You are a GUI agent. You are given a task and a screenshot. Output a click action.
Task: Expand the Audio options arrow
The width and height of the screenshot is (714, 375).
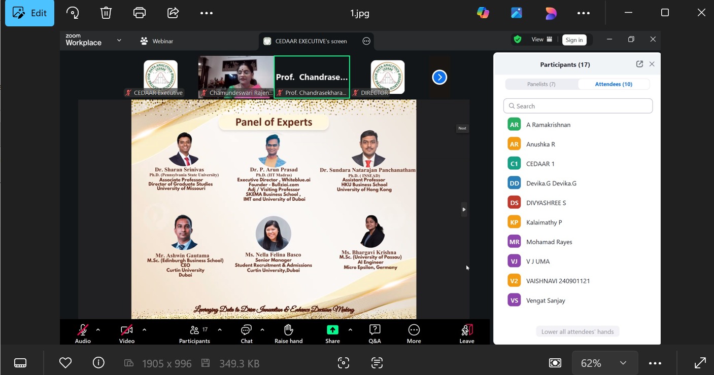[x=98, y=330]
